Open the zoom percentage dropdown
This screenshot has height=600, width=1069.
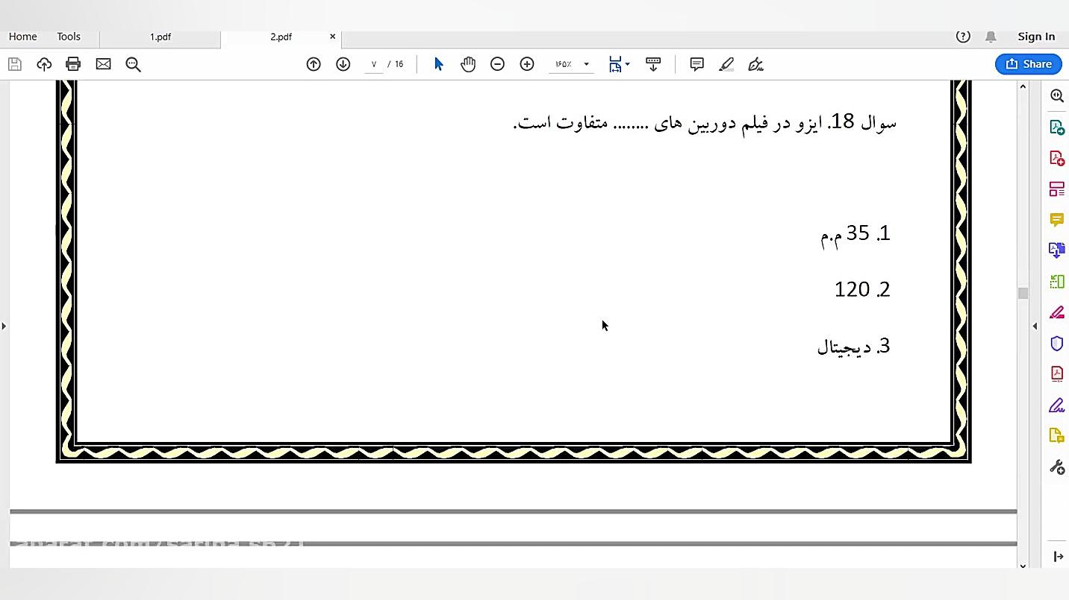point(586,64)
